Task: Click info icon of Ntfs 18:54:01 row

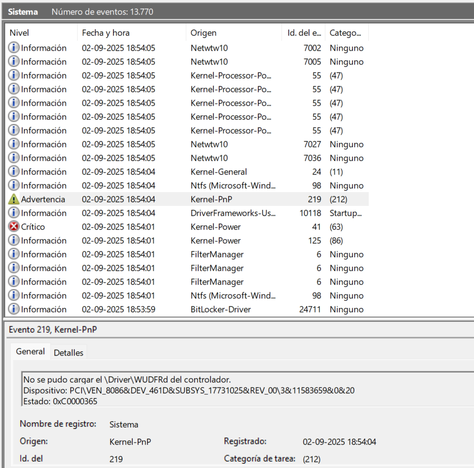Action: click(14, 295)
